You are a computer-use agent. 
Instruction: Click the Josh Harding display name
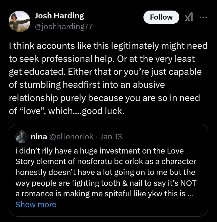[59, 16]
